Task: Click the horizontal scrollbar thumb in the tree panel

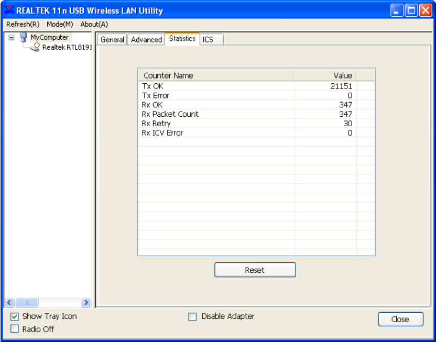Action: [27, 302]
